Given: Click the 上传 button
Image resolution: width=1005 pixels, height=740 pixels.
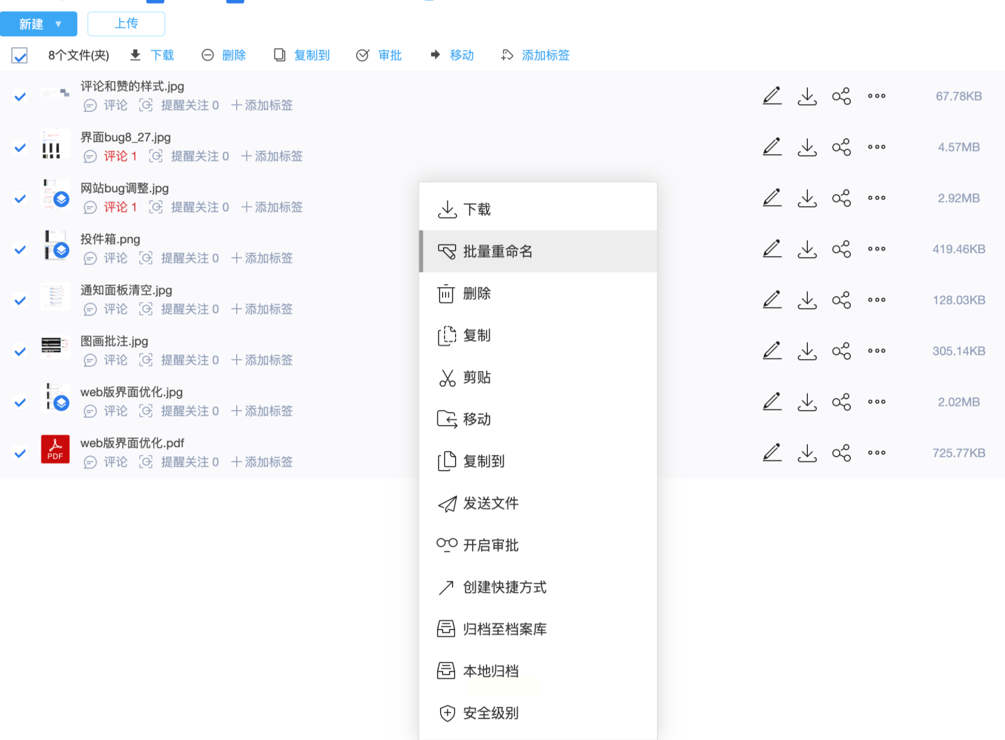Looking at the screenshot, I should (x=126, y=24).
